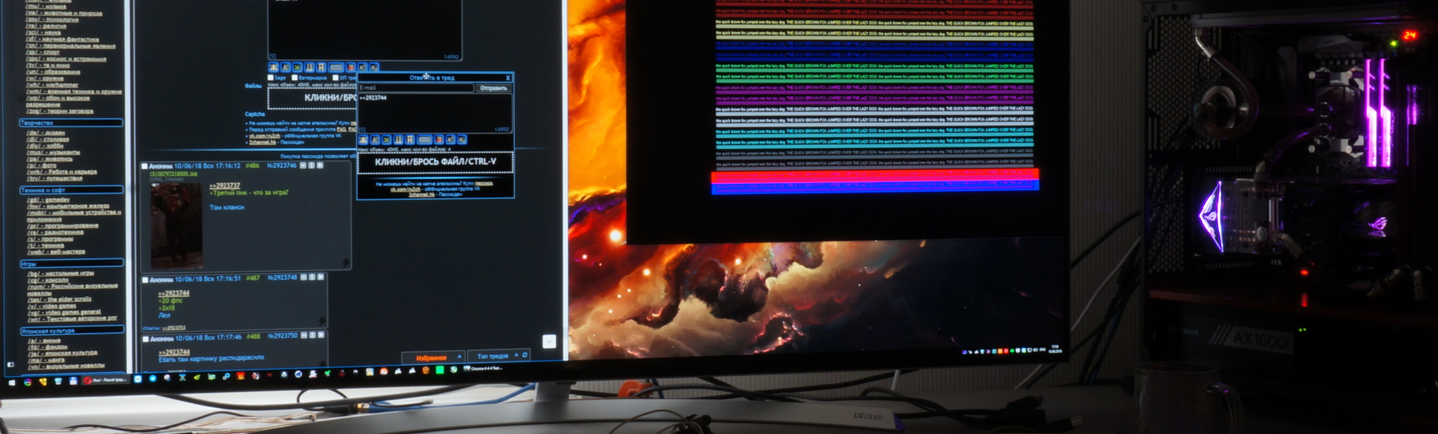This screenshot has height=434, width=1438.
Task: Apply strikethrough (Н) in reply popup toolbar
Action: pos(410,139)
